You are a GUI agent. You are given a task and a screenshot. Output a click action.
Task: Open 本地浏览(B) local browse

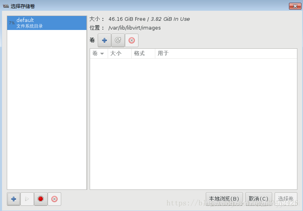click(224, 199)
